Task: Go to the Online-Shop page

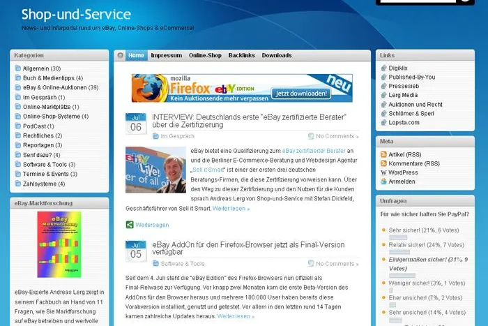Action: tap(205, 55)
